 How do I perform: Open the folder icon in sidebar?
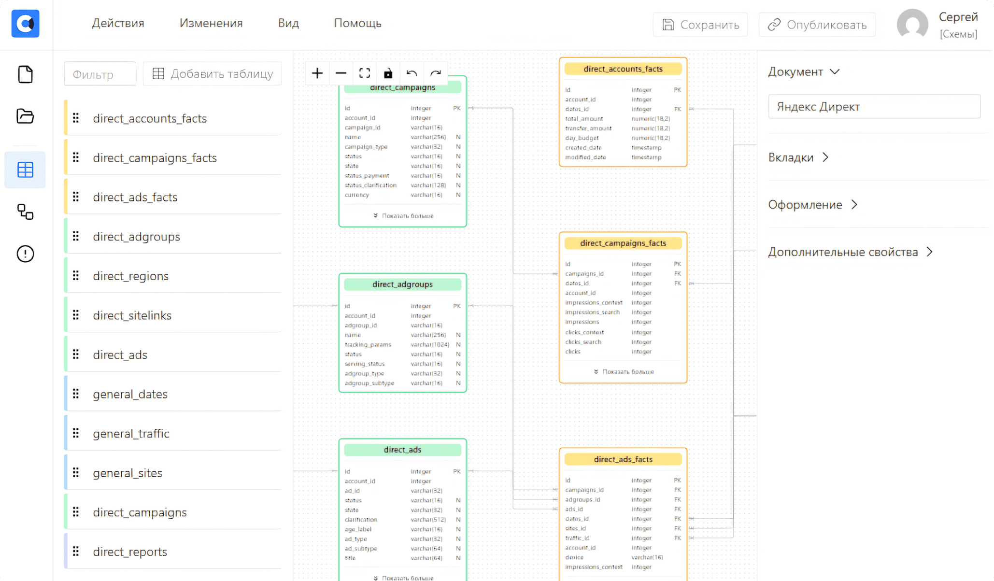click(x=25, y=116)
